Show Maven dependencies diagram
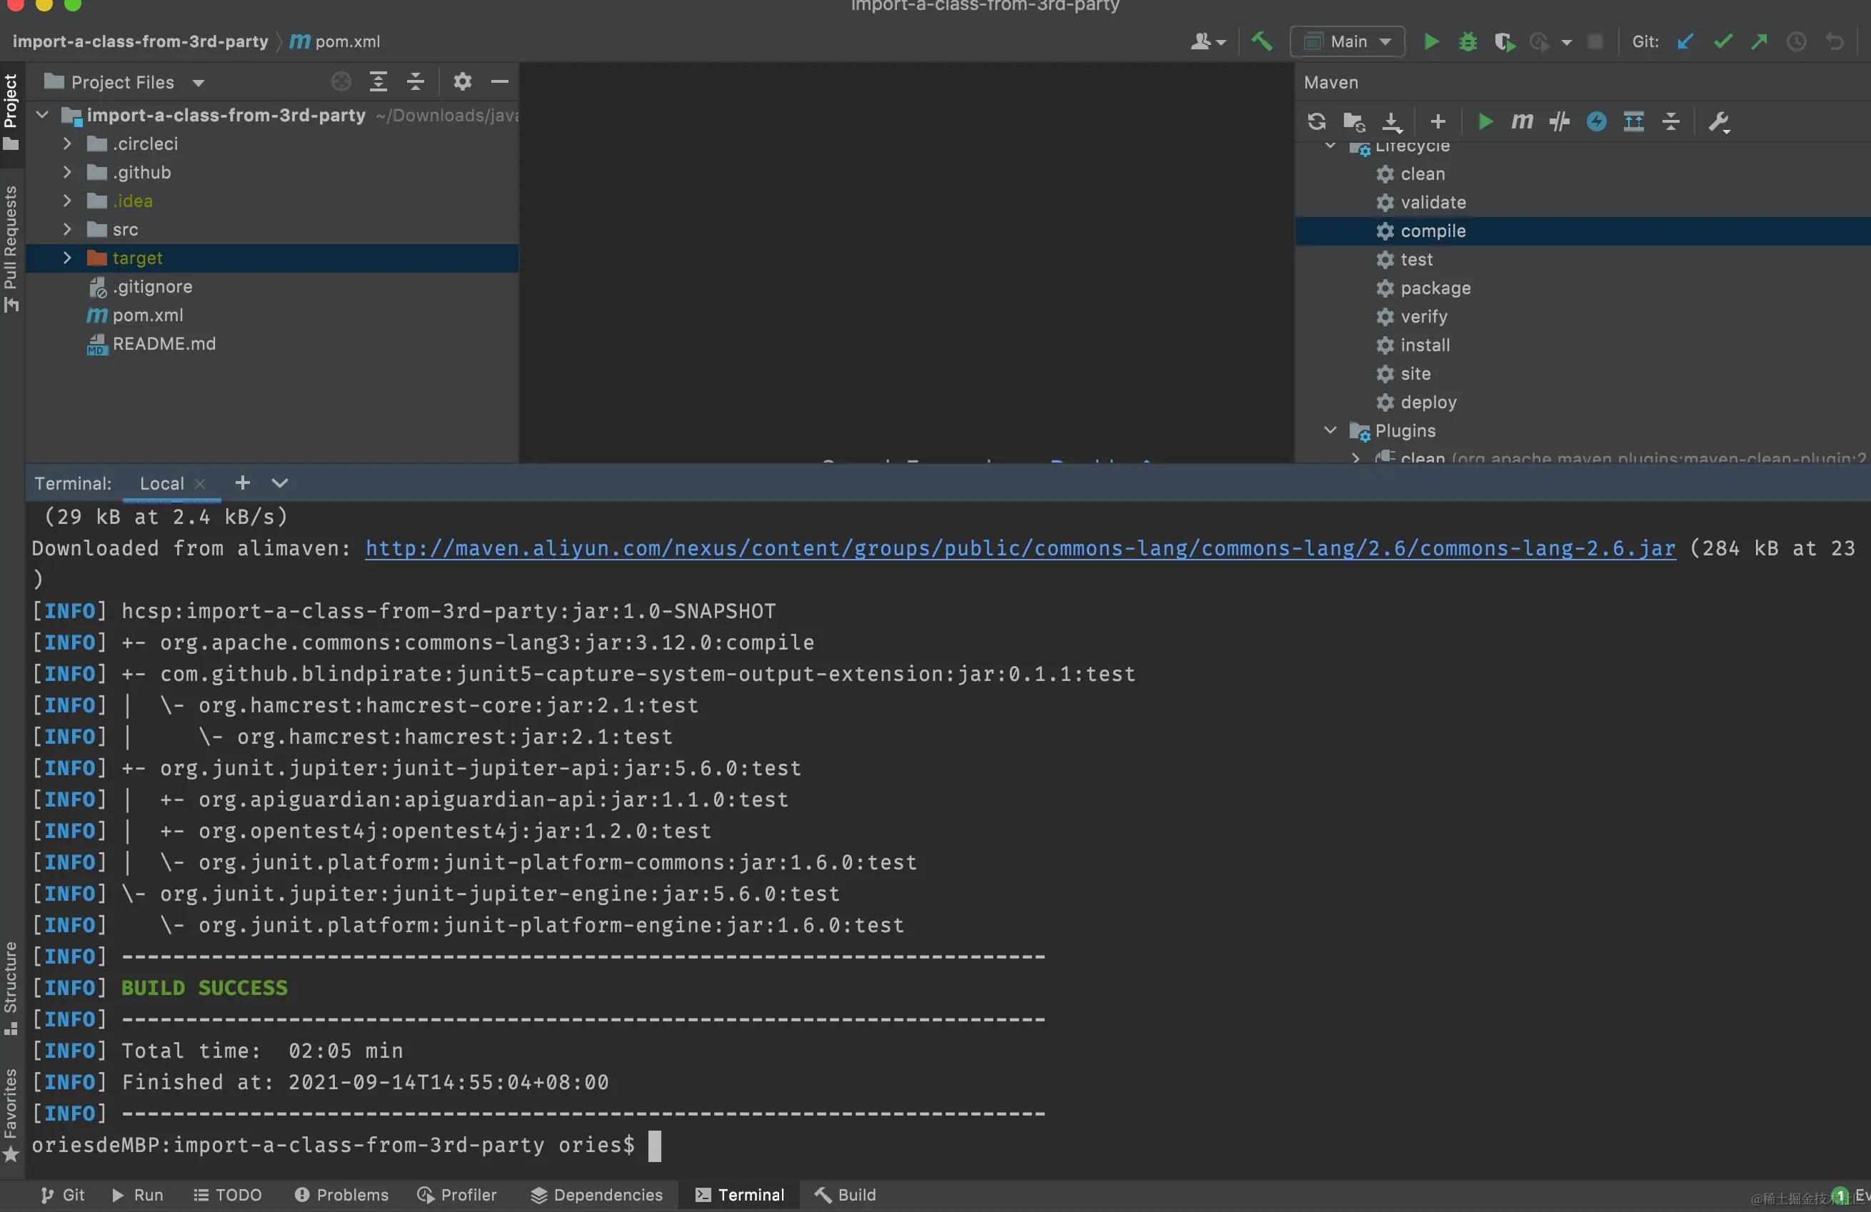 (1634, 122)
